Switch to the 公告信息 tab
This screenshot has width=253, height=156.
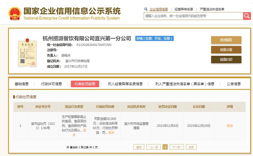(x=234, y=84)
